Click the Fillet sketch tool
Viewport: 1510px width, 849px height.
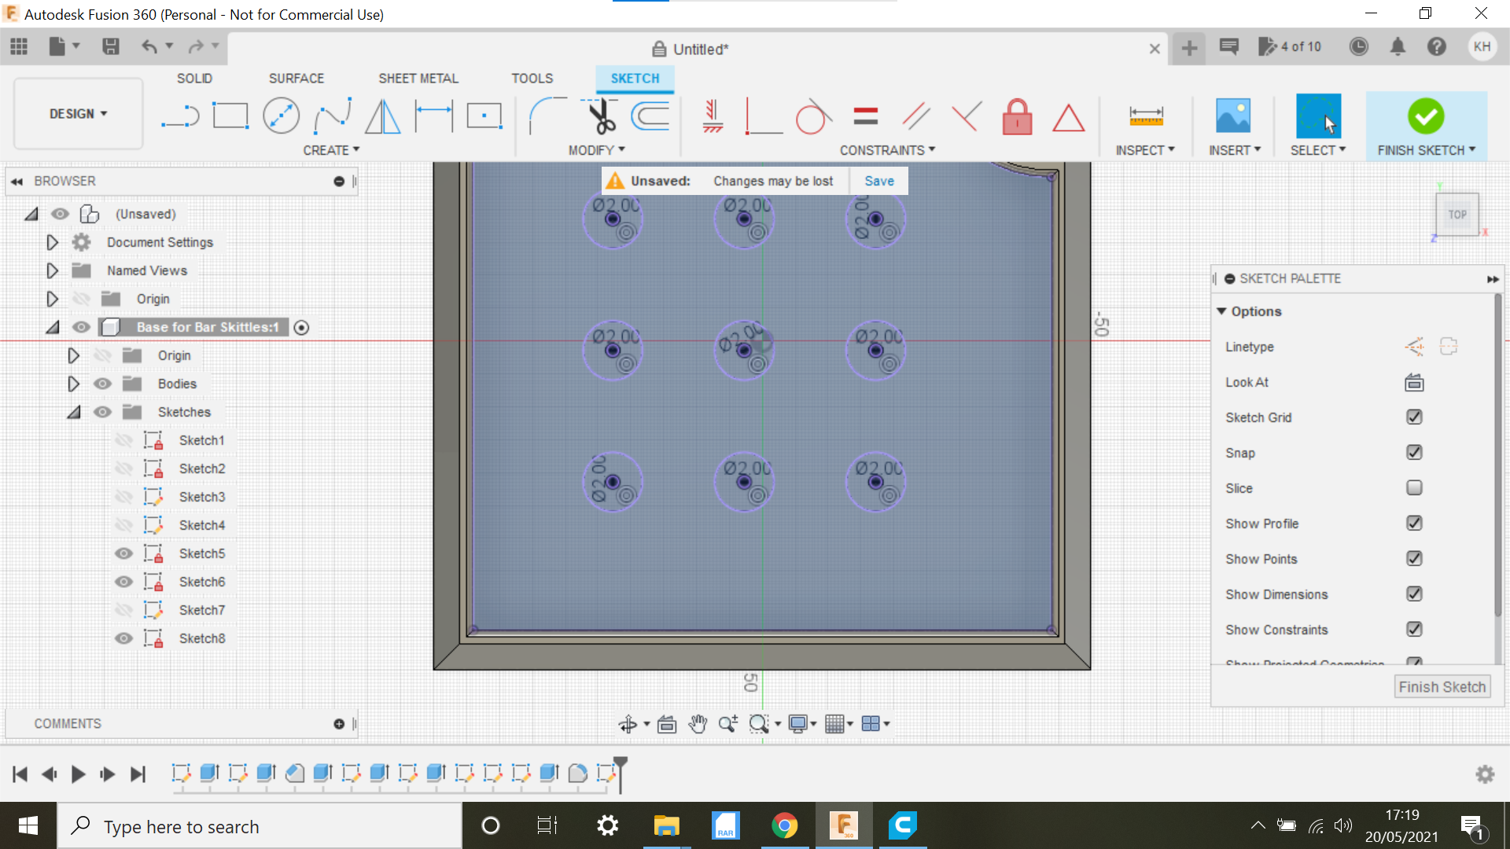[540, 115]
